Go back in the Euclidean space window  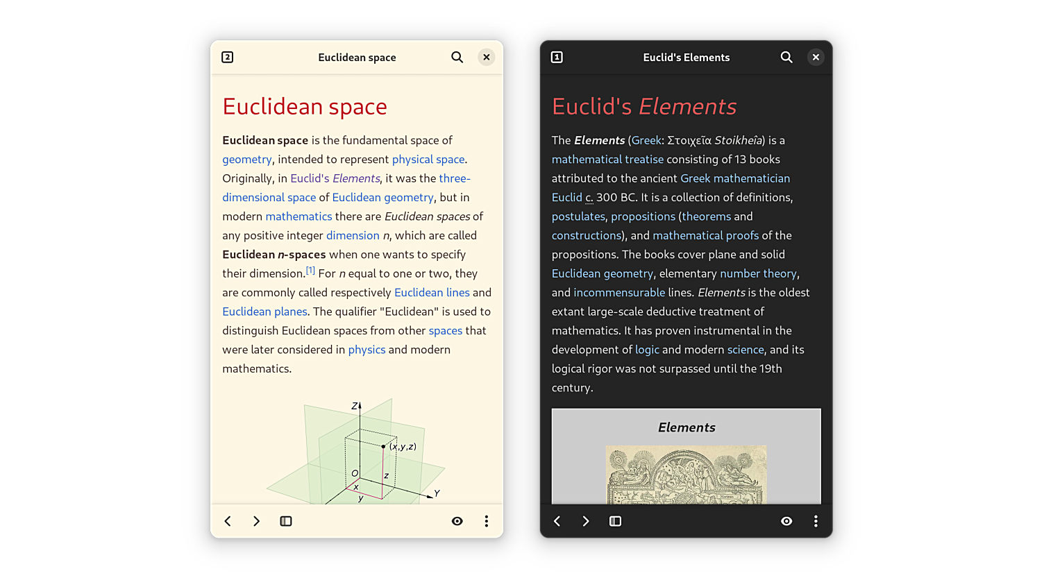[x=228, y=521]
